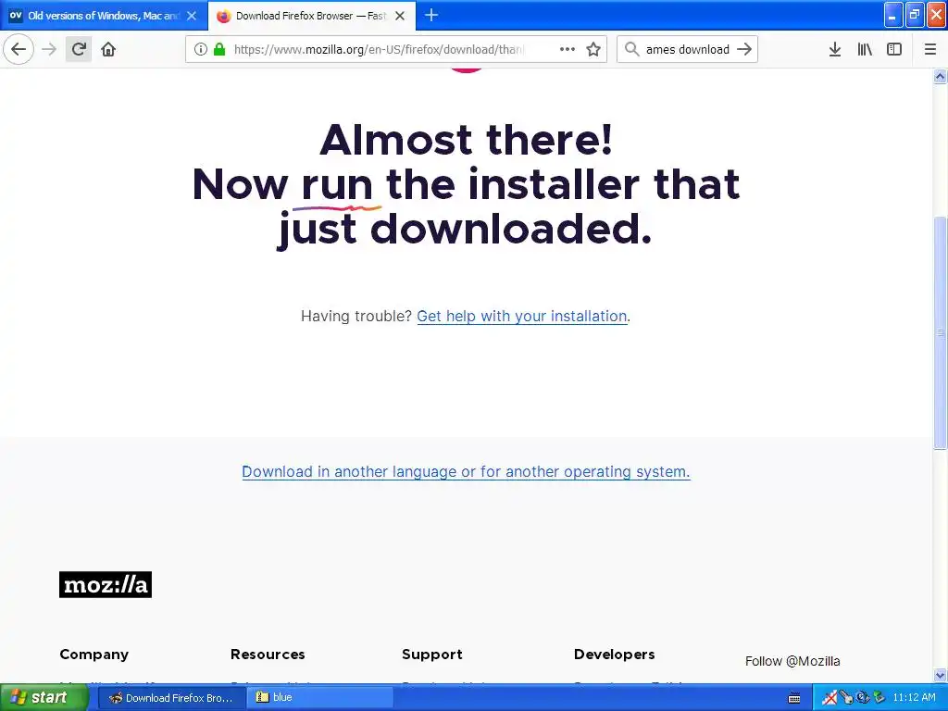Open the page actions three-dot menu
Image resolution: width=948 pixels, height=711 pixels.
pos(568,49)
